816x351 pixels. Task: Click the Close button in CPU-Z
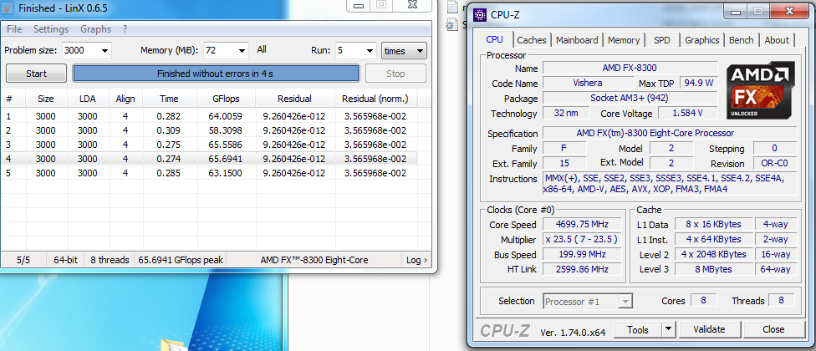(773, 329)
